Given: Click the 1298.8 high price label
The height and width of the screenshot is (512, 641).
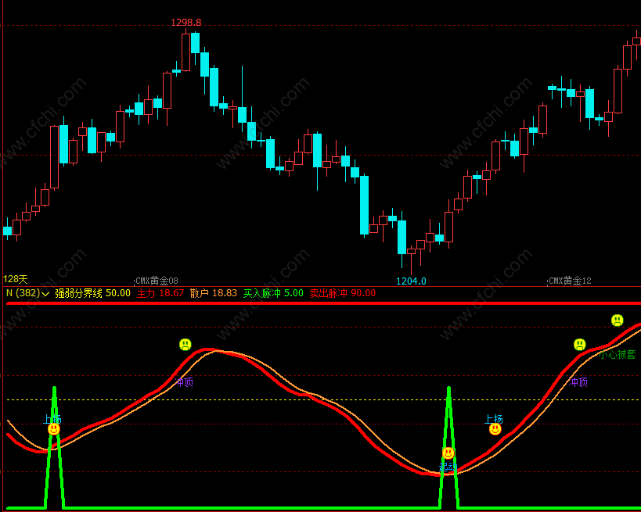Looking at the screenshot, I should point(186,23).
